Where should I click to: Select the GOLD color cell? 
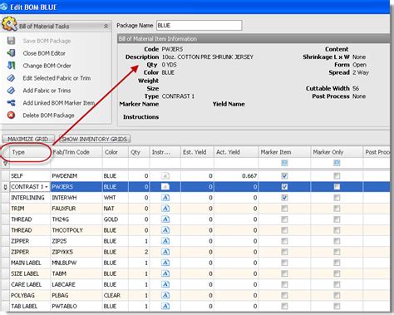pyautogui.click(x=116, y=219)
